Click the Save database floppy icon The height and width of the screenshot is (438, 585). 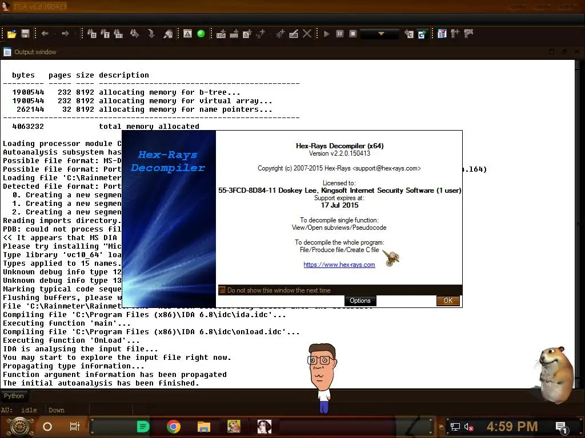(25, 34)
